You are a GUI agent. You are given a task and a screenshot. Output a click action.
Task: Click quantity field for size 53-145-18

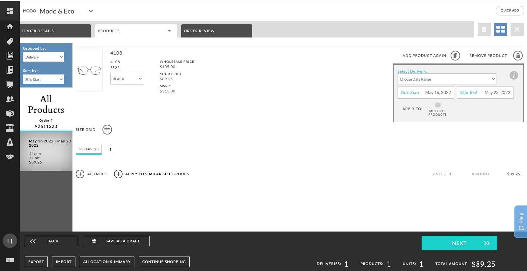click(111, 149)
